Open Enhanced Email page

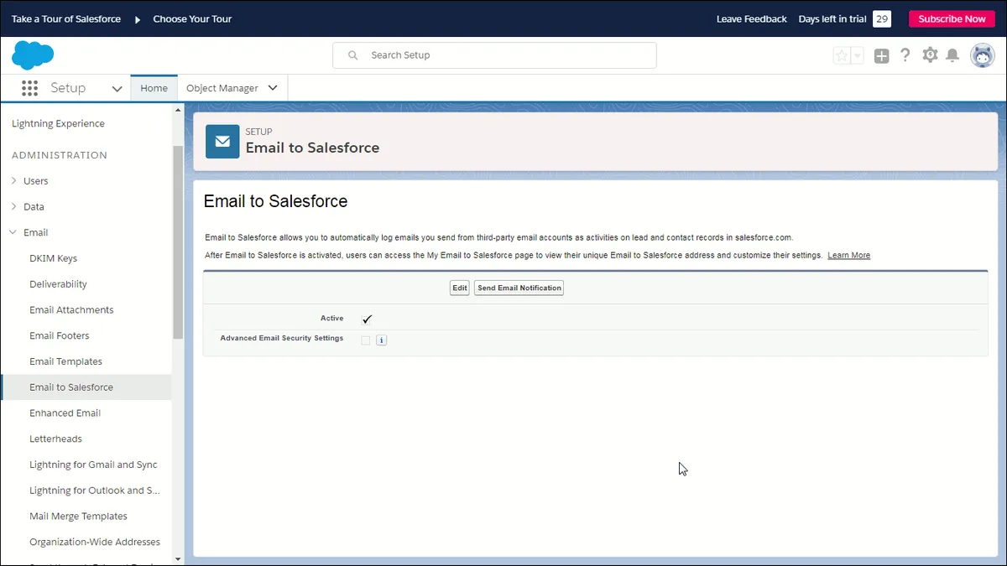tap(65, 413)
